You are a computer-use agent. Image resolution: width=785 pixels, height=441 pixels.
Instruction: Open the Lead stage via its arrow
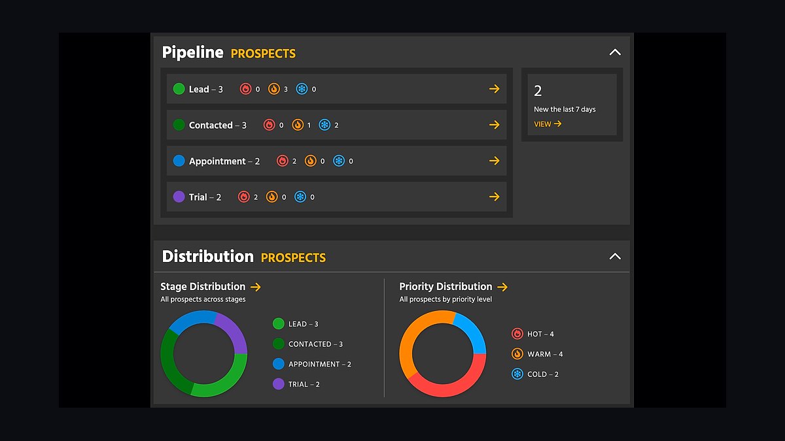[495, 89]
